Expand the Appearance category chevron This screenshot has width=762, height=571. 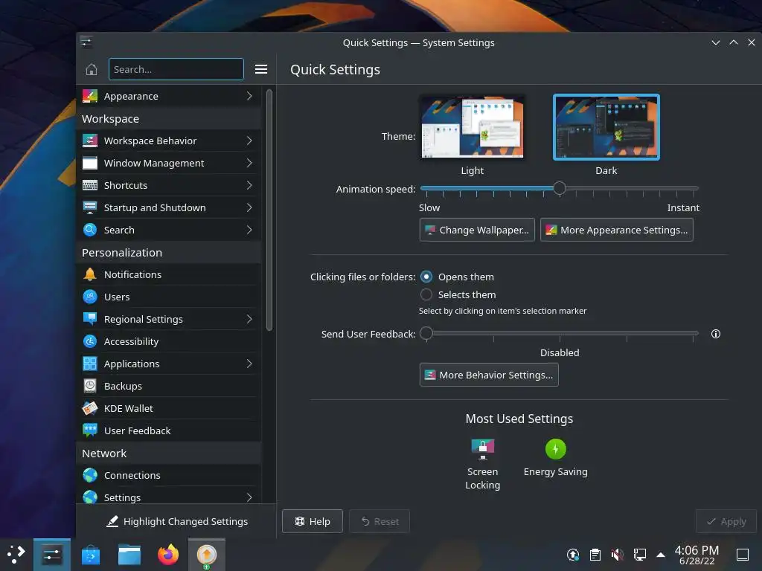coord(249,96)
